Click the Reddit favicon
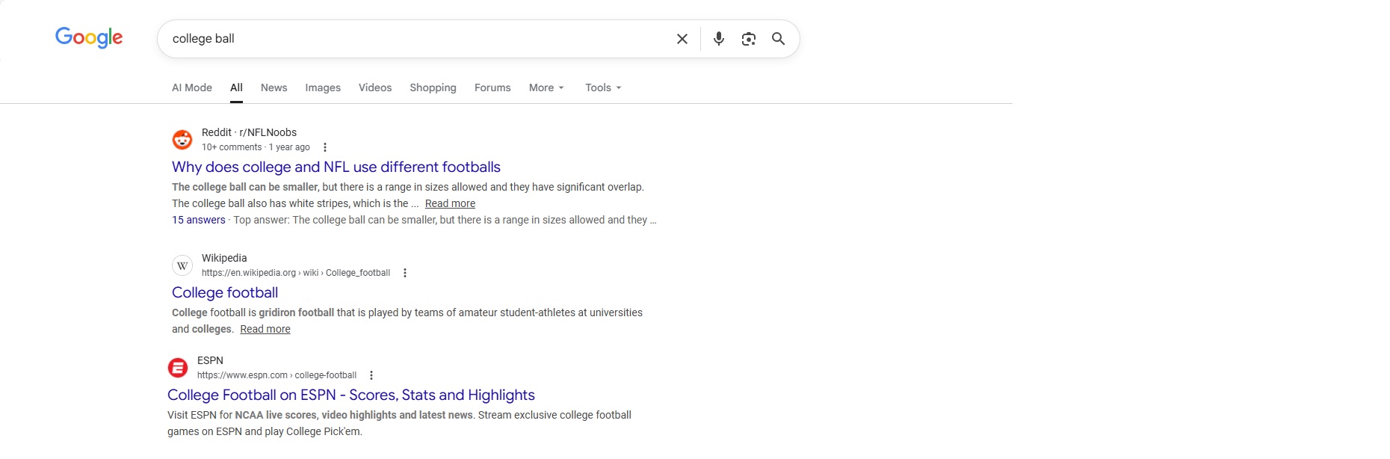This screenshot has width=1390, height=459. click(x=182, y=140)
